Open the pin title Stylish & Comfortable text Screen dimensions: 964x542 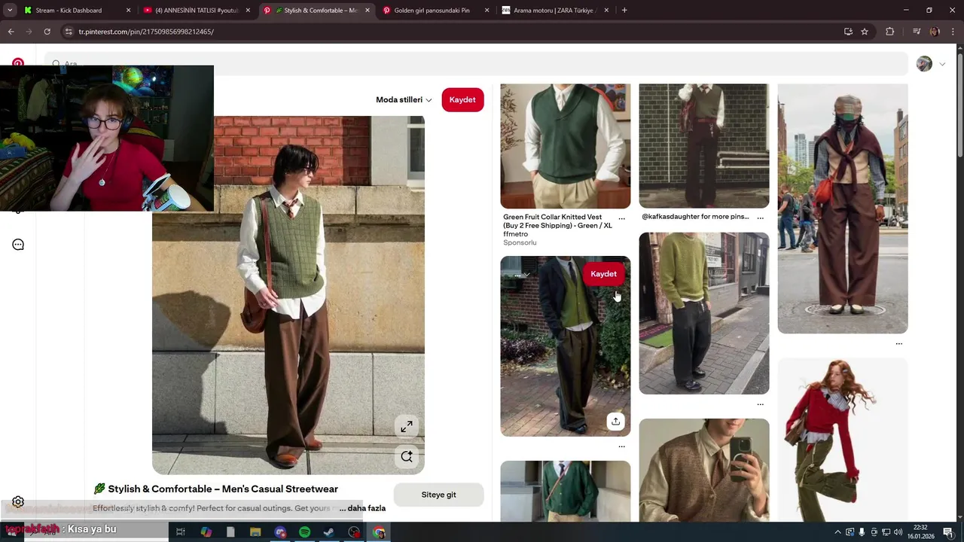[223, 489]
